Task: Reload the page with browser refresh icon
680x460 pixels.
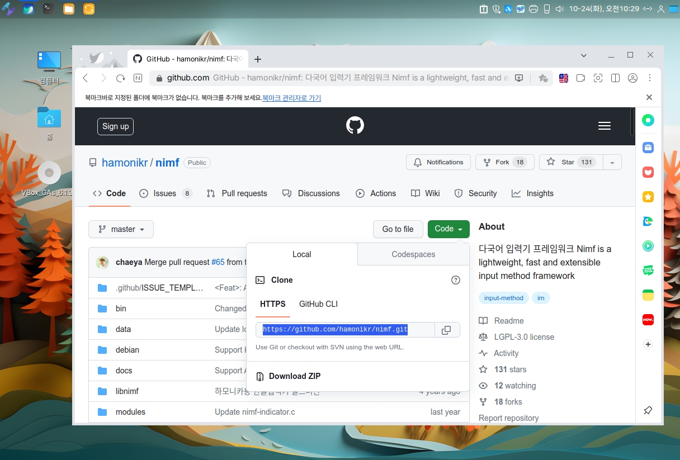Action: click(120, 78)
